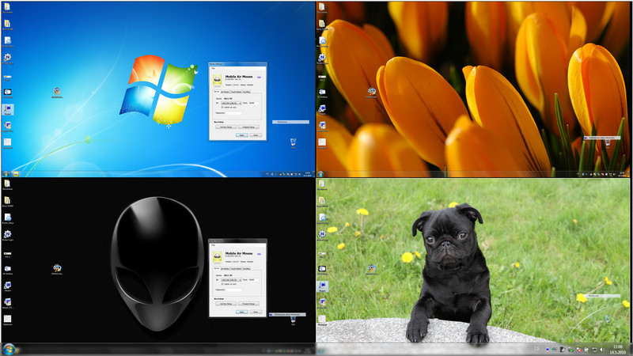Select highlighted computer icon on Windows-logo desktop

pyautogui.click(x=8, y=109)
